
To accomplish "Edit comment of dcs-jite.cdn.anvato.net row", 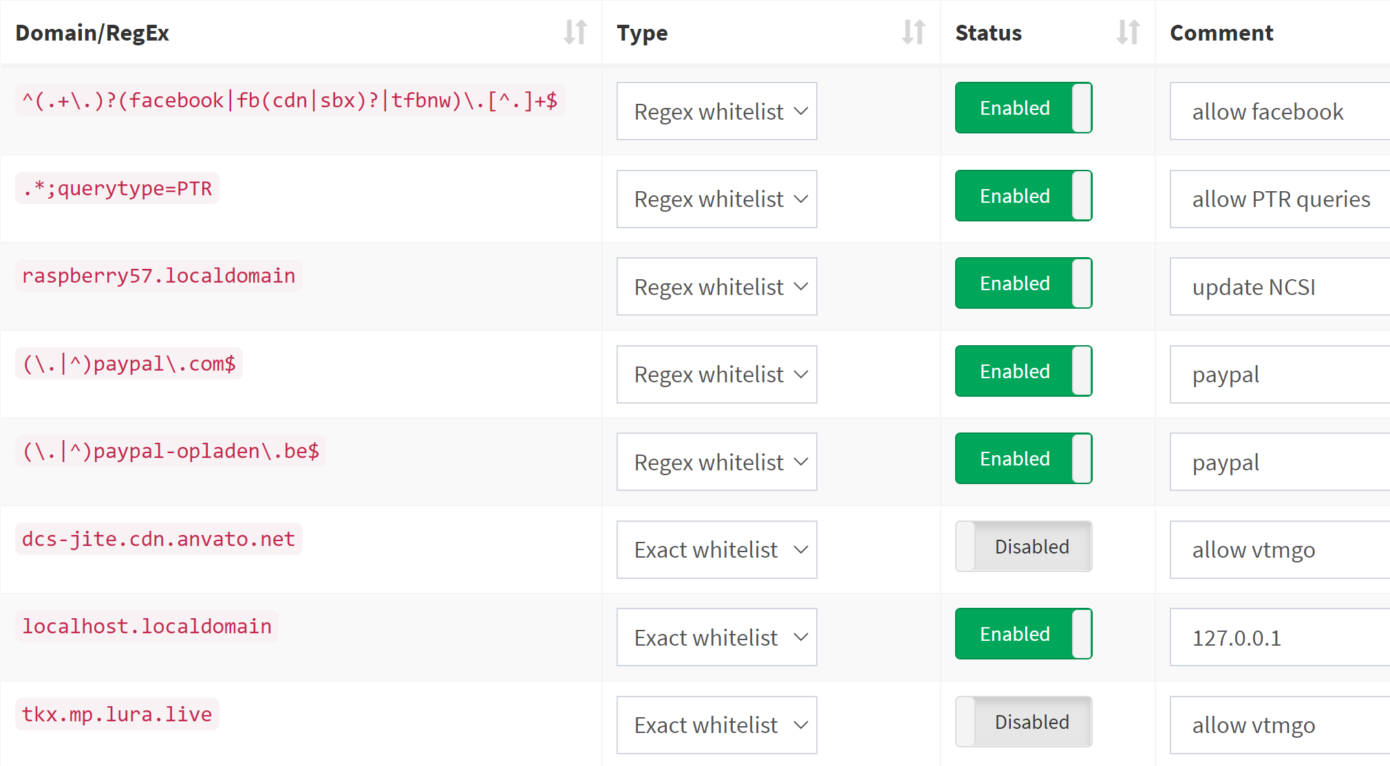I will 1280,550.
